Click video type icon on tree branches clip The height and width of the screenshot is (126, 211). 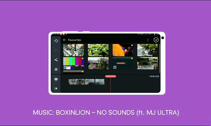click(140, 54)
